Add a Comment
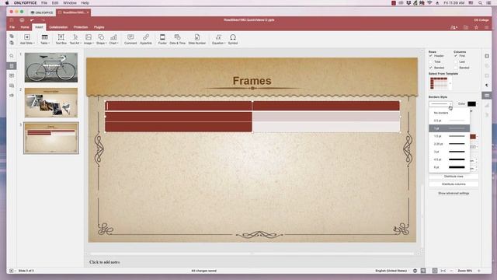 point(130,39)
